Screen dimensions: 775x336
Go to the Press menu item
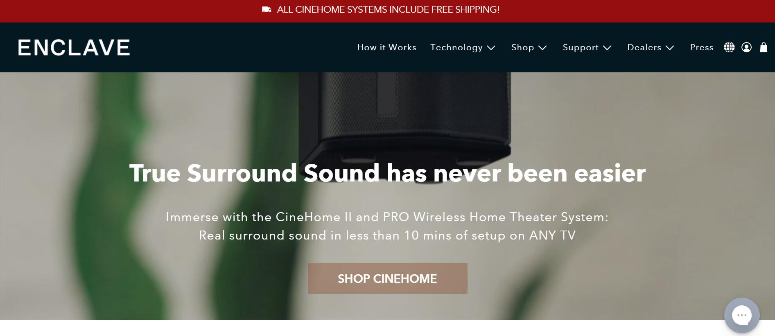pyautogui.click(x=702, y=47)
